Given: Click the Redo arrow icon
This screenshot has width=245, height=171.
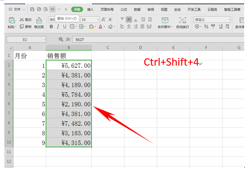Looking at the screenshot, I should click(x=59, y=9).
